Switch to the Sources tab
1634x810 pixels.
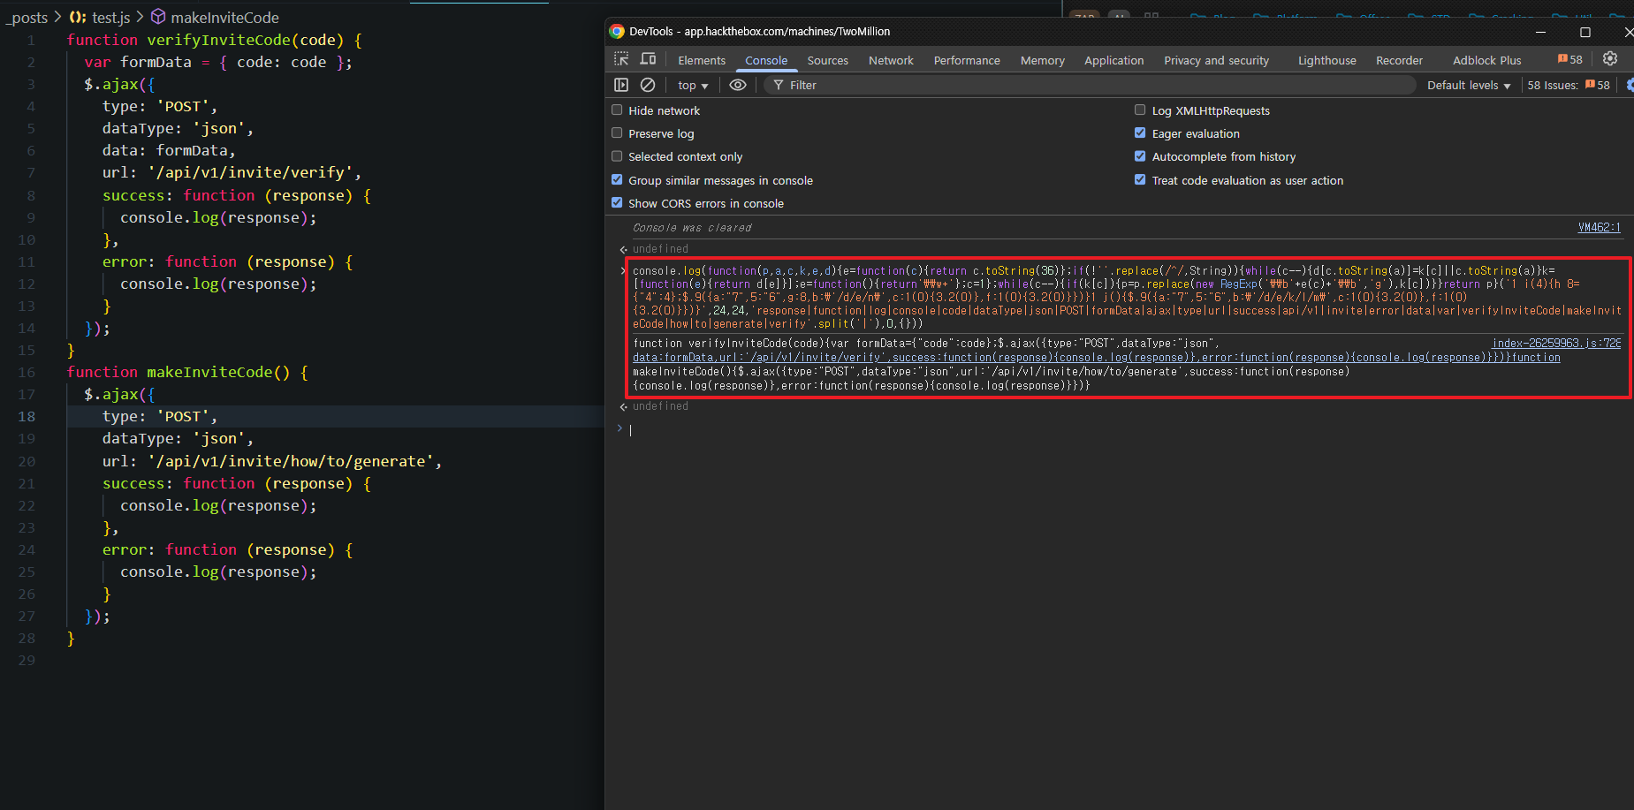[827, 60]
